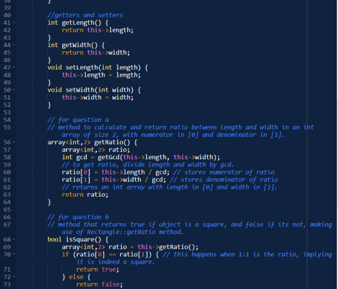
Task: Click 'return true;' on line 71
Action: 98,269
